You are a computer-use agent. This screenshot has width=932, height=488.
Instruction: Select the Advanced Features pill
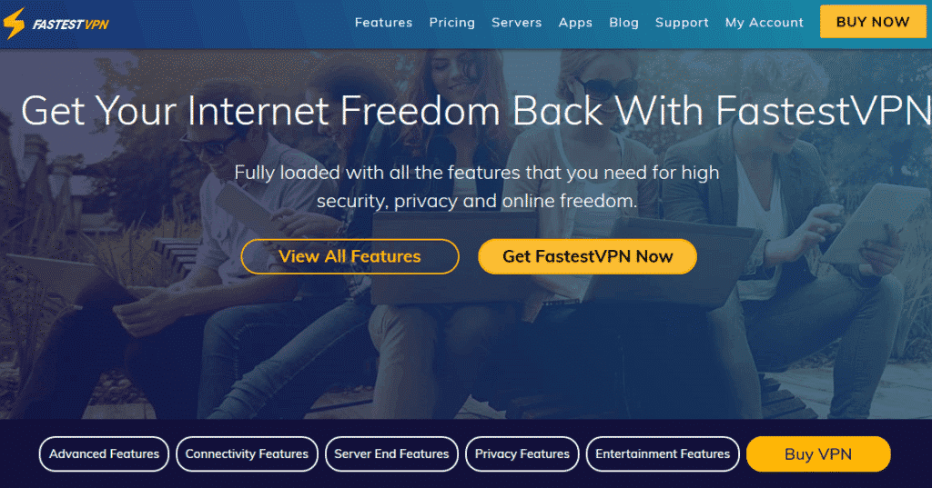pos(104,454)
